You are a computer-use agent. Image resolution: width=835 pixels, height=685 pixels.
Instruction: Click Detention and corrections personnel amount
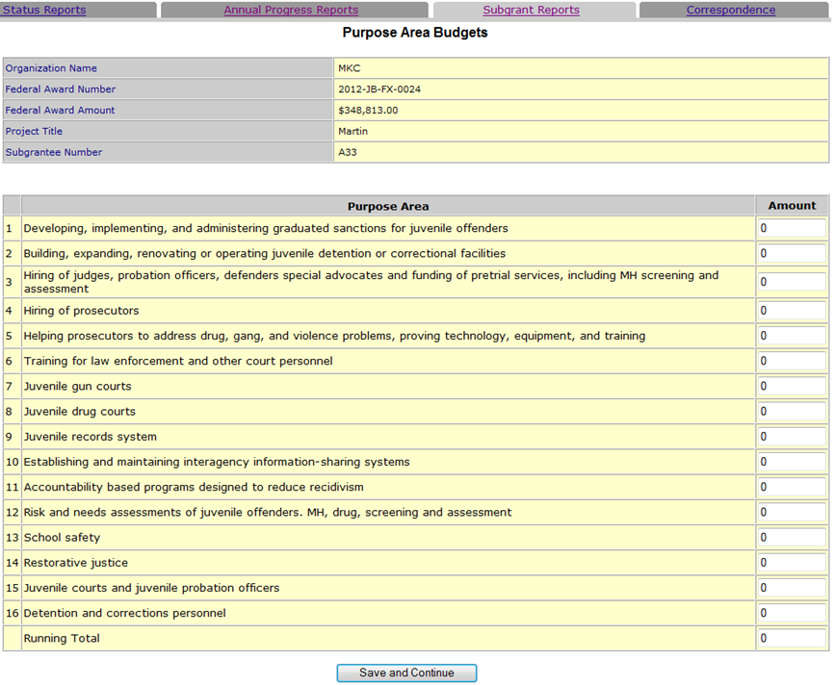[x=791, y=613]
